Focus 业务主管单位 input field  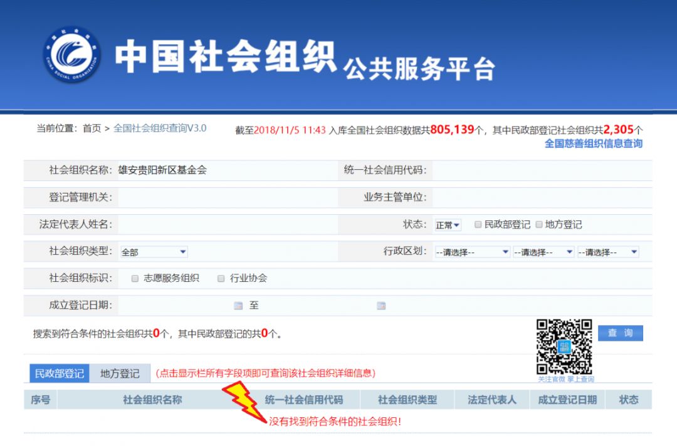click(542, 197)
